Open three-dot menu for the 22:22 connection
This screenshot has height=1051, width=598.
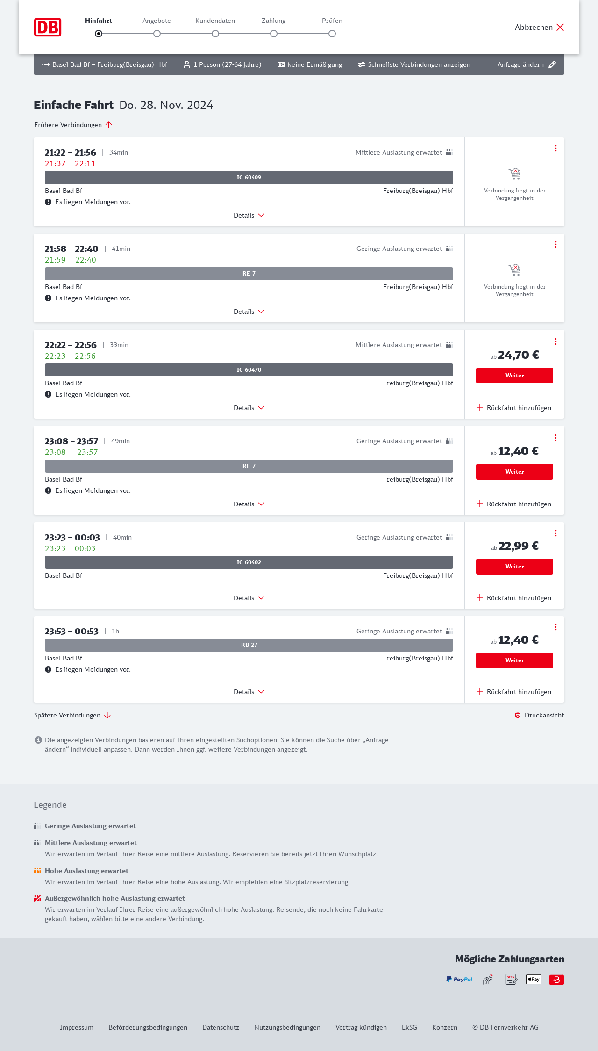[555, 341]
